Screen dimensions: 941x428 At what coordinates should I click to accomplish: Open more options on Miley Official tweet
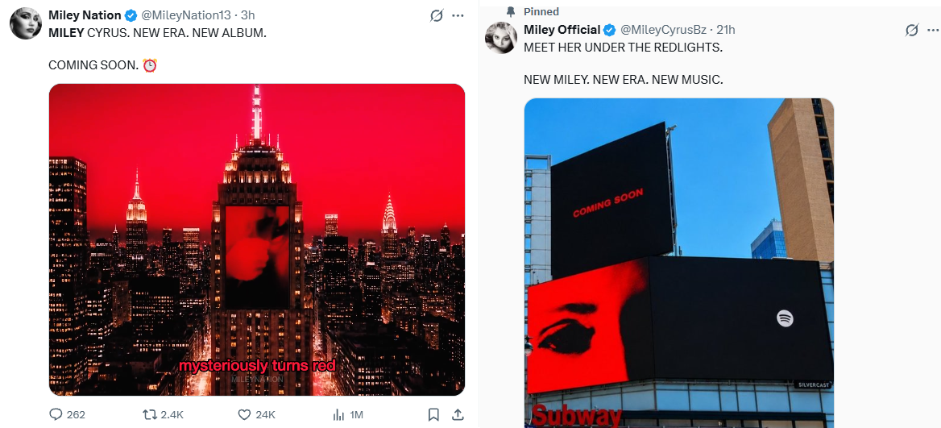(933, 30)
